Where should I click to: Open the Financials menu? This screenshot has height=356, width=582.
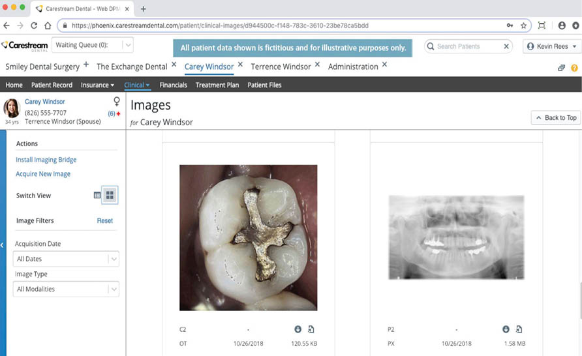click(173, 85)
